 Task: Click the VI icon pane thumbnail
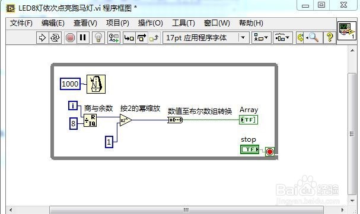(x=347, y=31)
